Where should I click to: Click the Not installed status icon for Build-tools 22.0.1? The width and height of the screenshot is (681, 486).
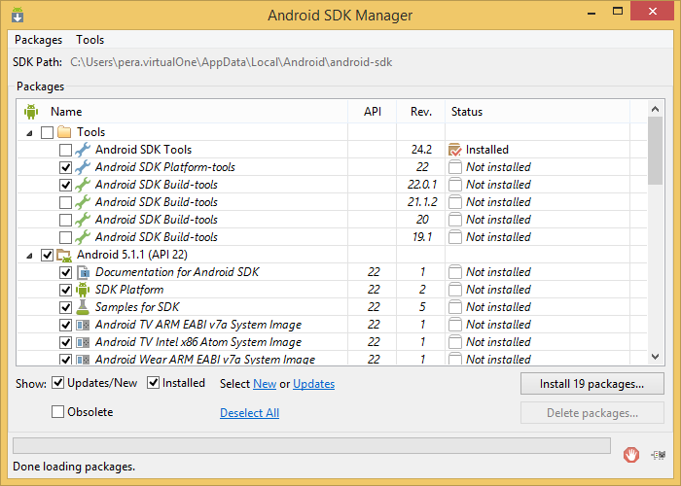454,185
